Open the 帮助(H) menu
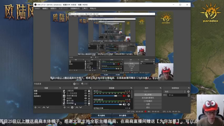The width and height of the screenshot is (224, 126). click(93, 9)
